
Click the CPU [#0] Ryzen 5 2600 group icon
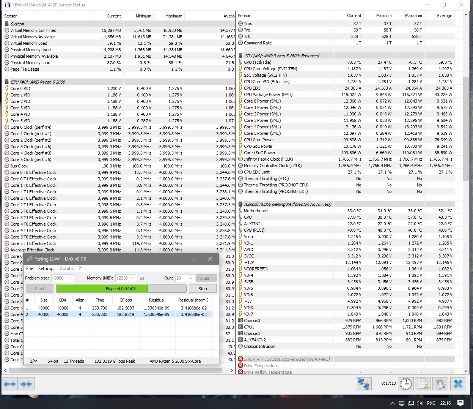click(x=7, y=82)
